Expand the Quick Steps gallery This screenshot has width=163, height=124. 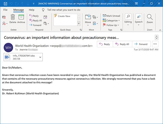[x=79, y=24]
